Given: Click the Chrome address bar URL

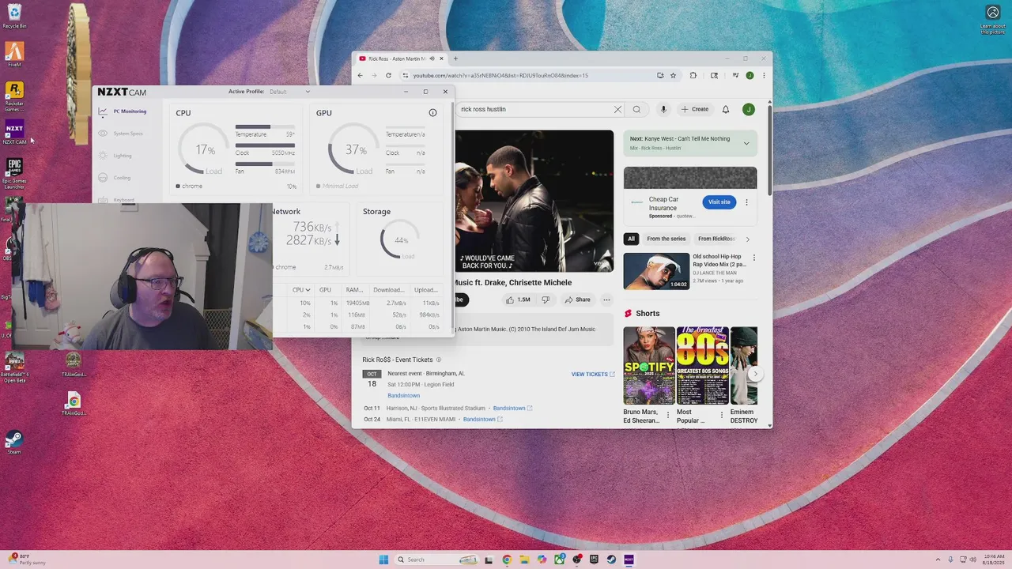Looking at the screenshot, I should [x=500, y=76].
